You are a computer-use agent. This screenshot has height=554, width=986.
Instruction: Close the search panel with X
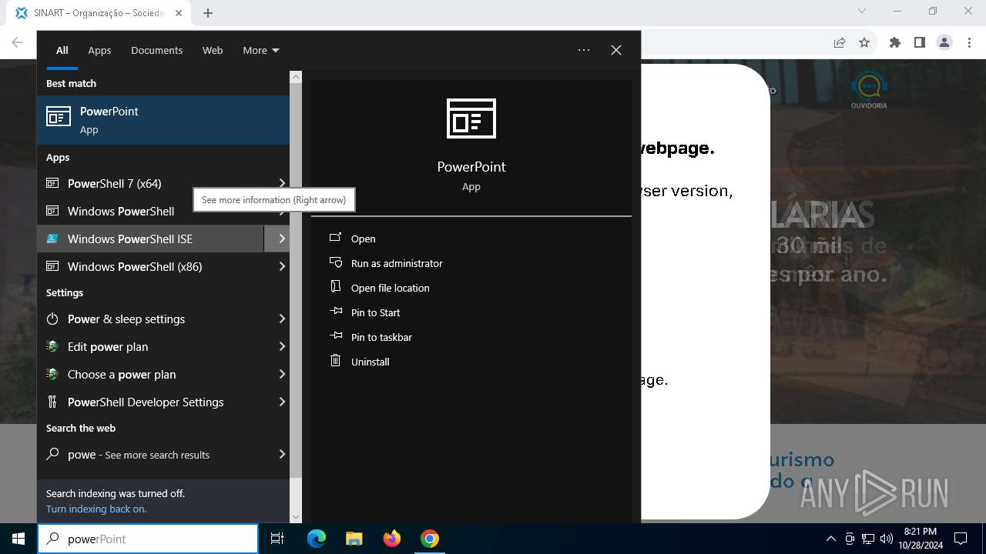click(x=615, y=50)
